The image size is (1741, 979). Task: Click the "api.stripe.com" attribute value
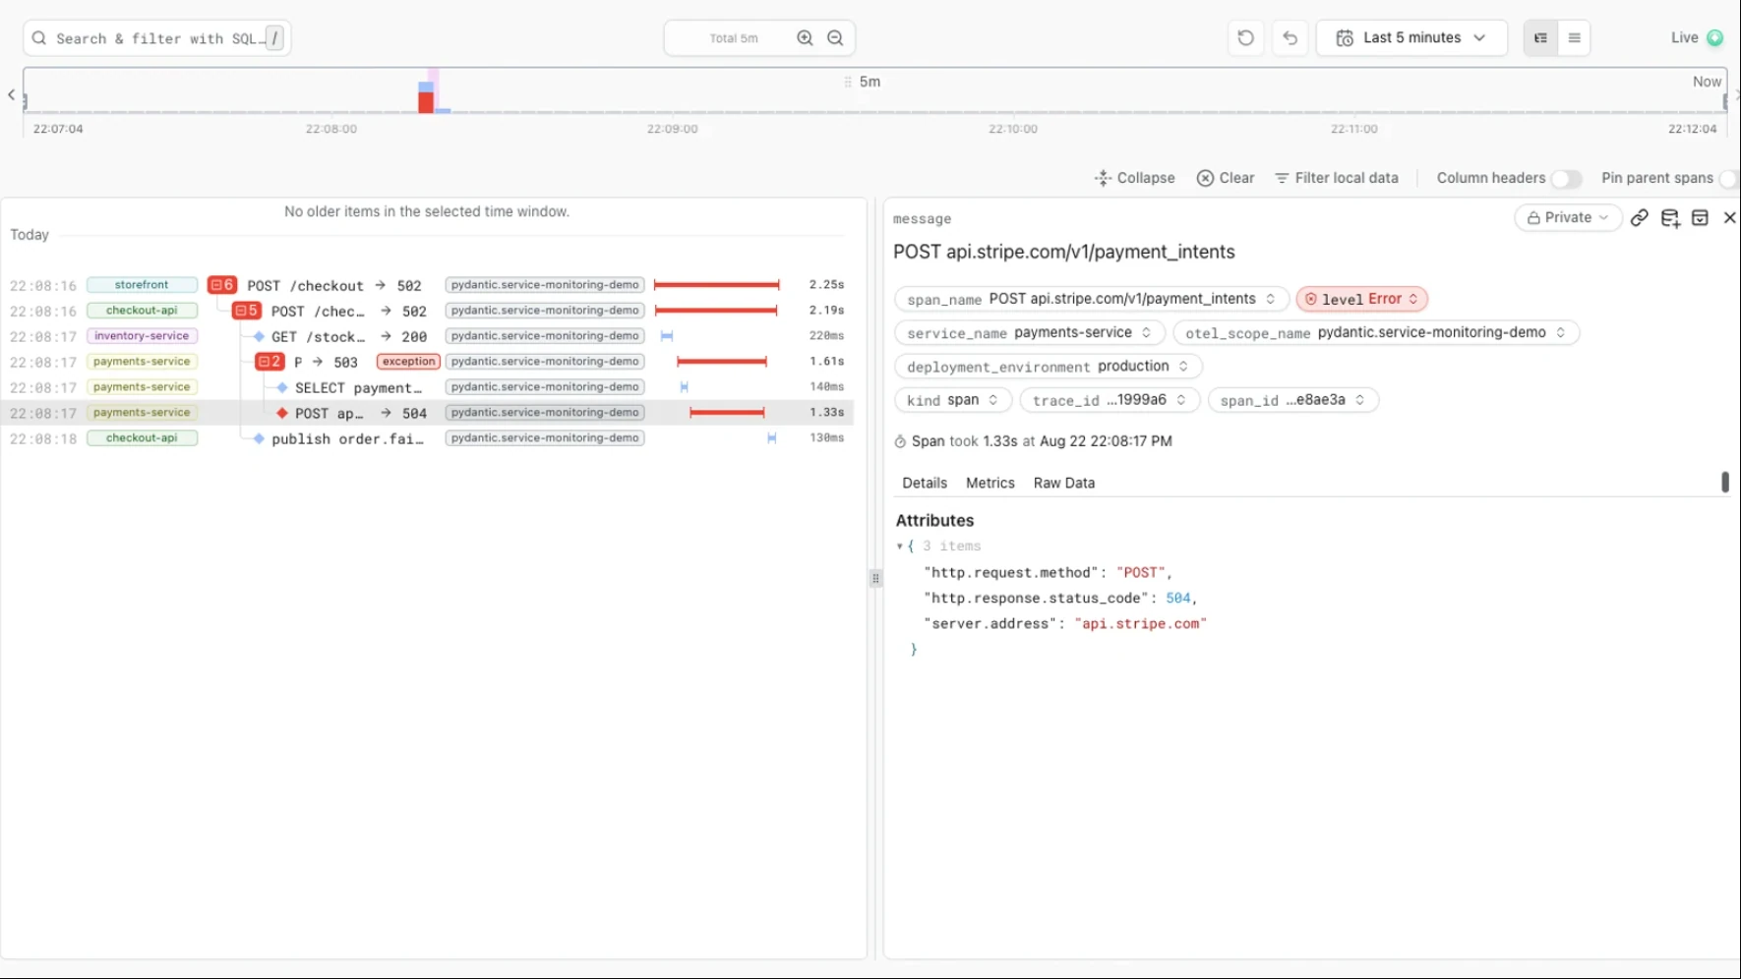1140,624
